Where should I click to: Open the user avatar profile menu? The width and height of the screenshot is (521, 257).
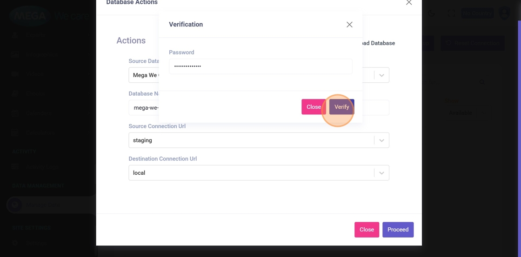click(x=504, y=13)
